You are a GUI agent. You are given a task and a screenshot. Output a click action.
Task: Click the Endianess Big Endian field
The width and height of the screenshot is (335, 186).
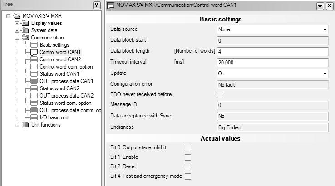[273, 127]
